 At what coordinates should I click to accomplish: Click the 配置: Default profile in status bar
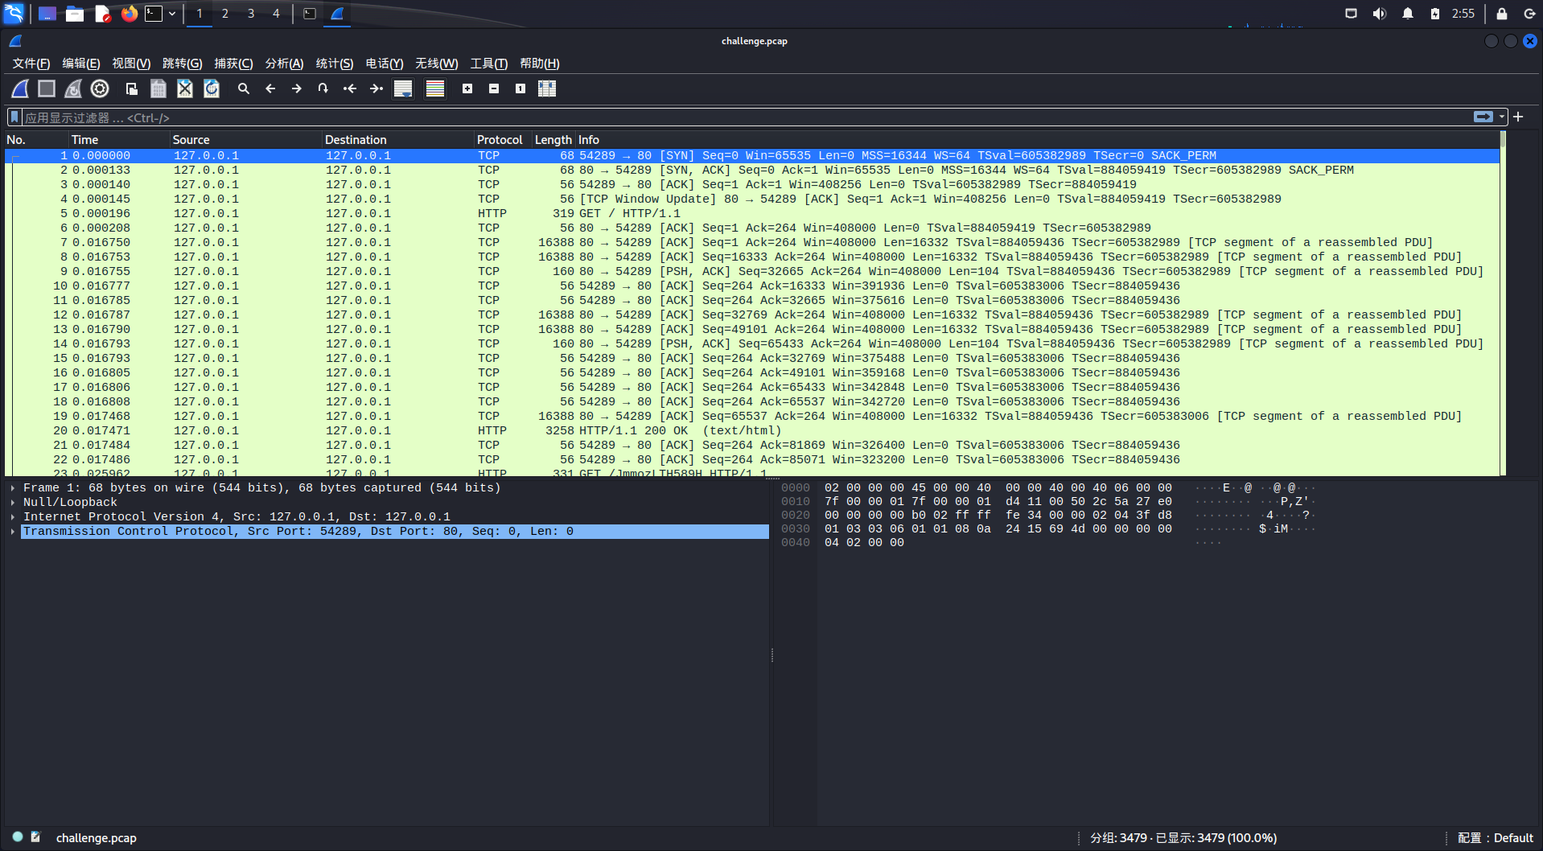coord(1495,838)
